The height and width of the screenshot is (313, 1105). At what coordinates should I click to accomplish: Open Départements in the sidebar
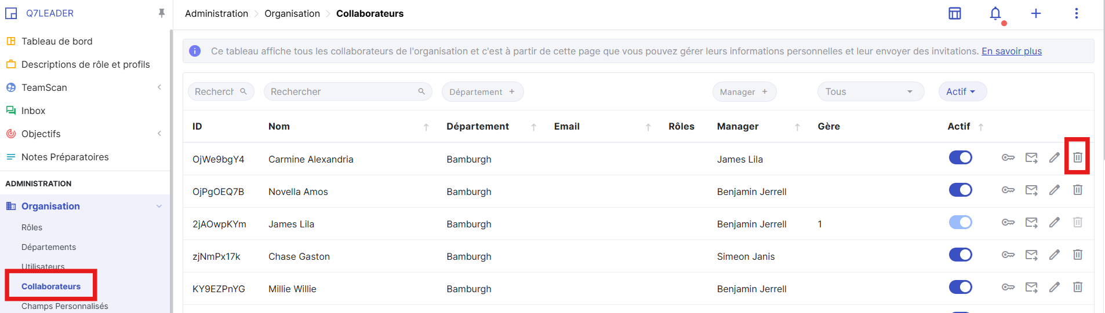(x=49, y=247)
